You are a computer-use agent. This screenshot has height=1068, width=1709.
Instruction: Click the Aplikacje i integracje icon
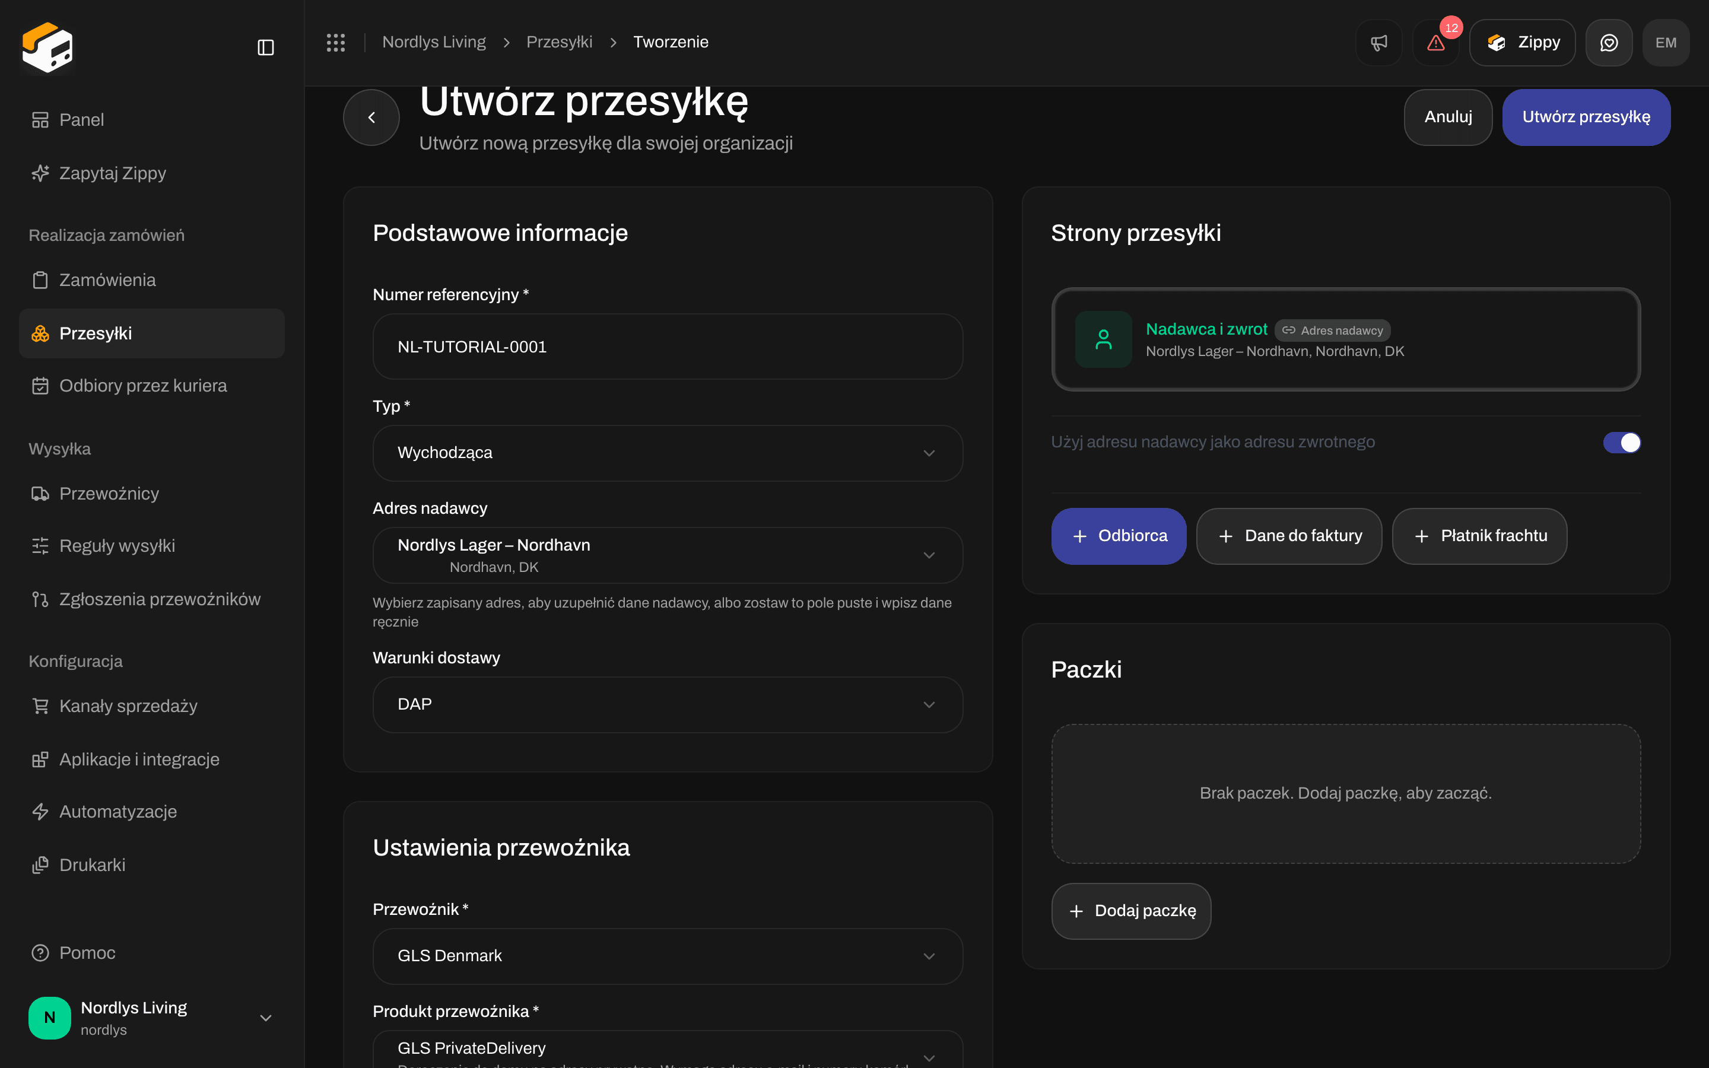40,759
